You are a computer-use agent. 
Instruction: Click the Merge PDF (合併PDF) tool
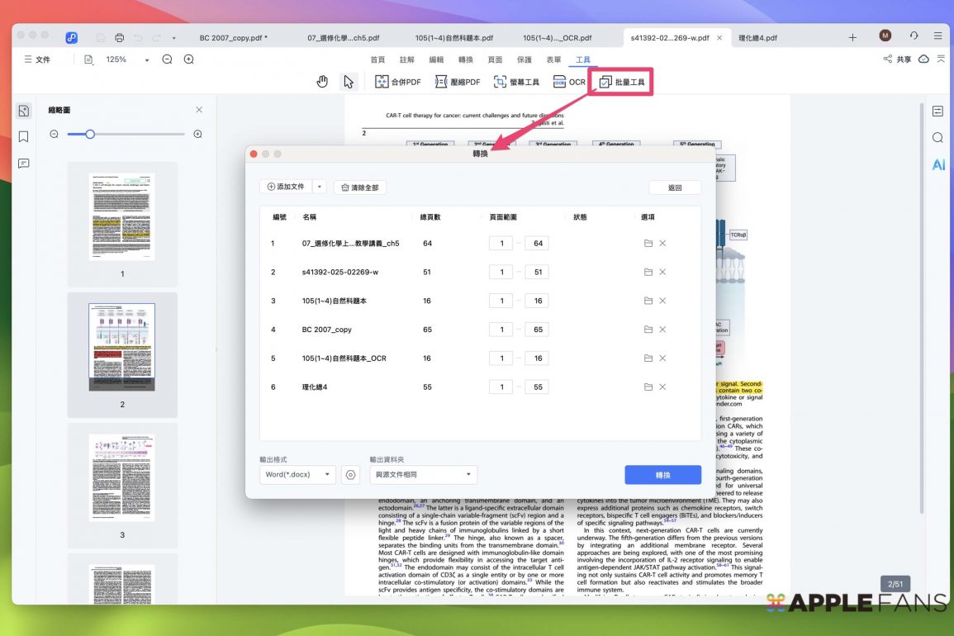pyautogui.click(x=398, y=82)
